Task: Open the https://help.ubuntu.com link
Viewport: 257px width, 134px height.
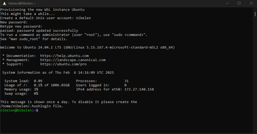Action: point(64,56)
